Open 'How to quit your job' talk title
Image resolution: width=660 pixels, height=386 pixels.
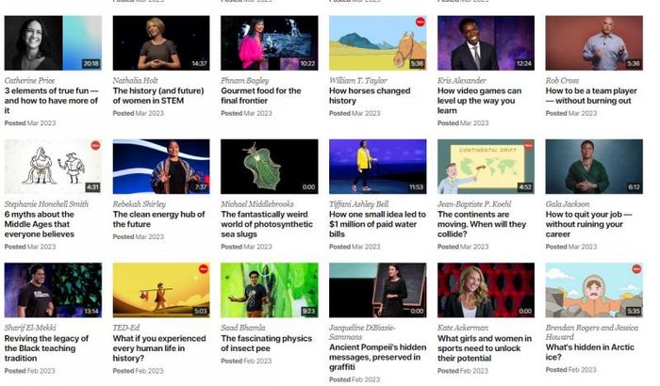pos(588,224)
